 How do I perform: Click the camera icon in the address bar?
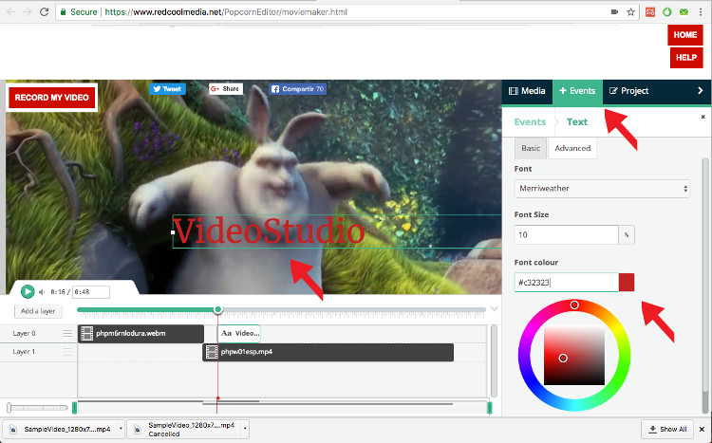[613, 12]
